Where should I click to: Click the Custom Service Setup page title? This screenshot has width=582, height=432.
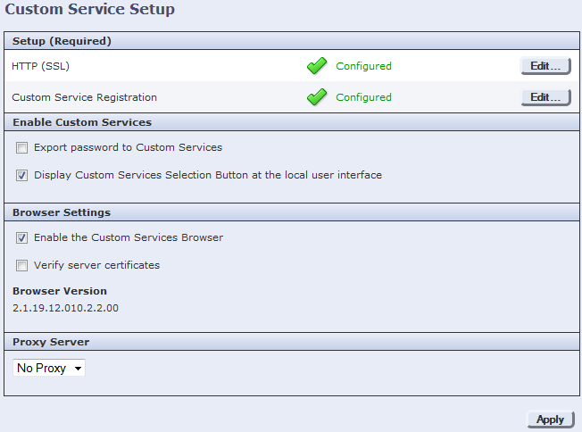(90, 10)
